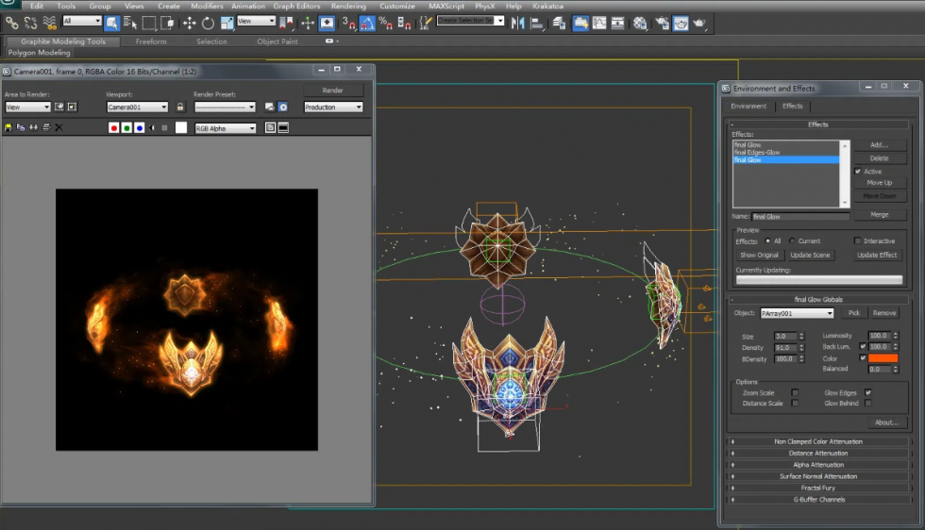Click the Add... effect button
Viewport: 925px width, 530px height.
click(879, 145)
